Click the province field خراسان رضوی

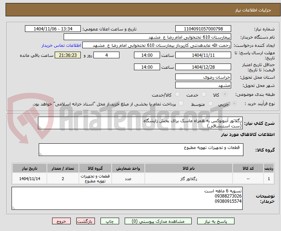point(203,77)
